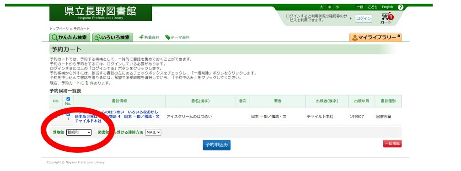The height and width of the screenshot is (171, 461).
Task: Open テーマ資料 theme materials menu
Action: (177, 37)
